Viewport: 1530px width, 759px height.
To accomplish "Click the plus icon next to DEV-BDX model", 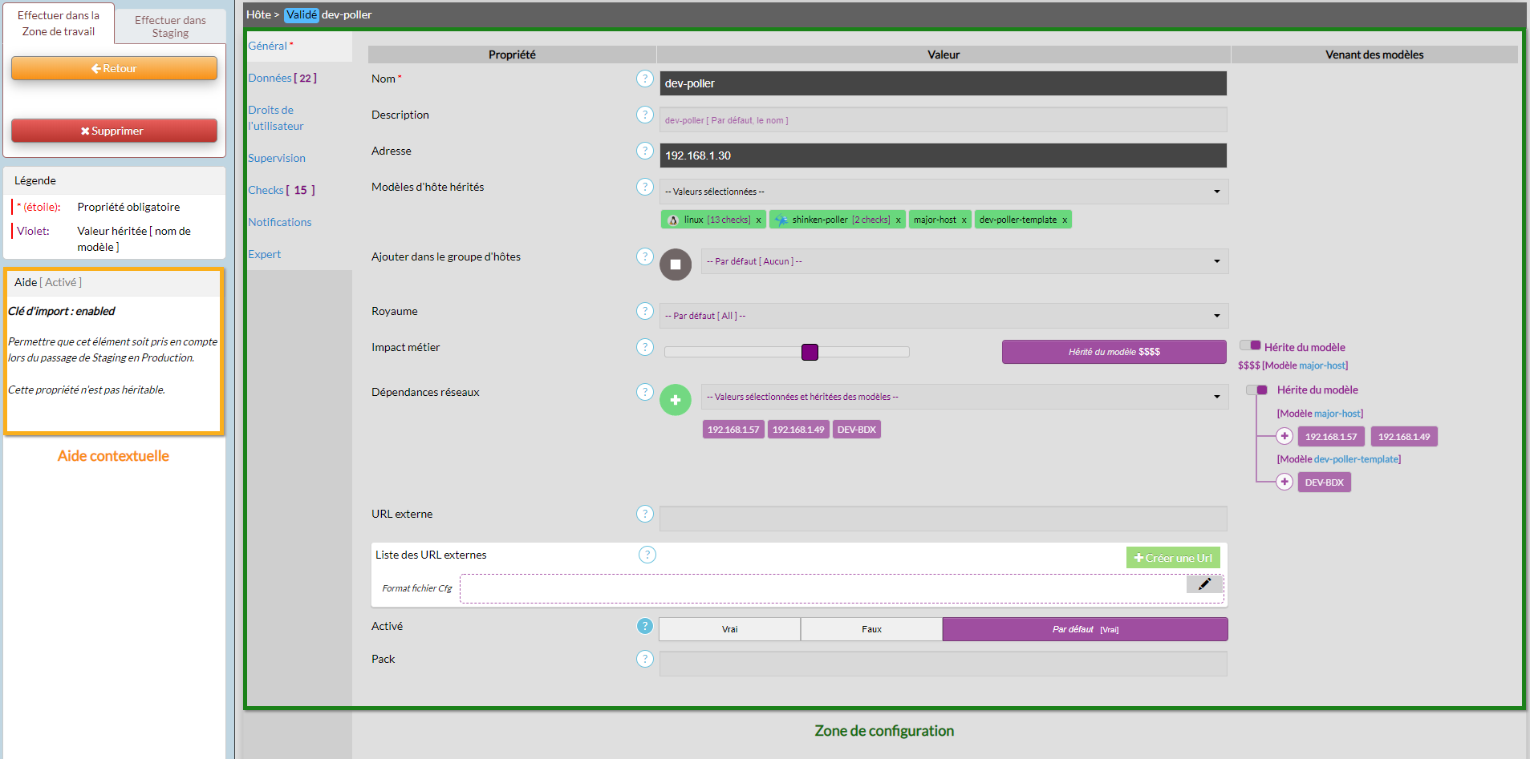I will tap(1284, 482).
